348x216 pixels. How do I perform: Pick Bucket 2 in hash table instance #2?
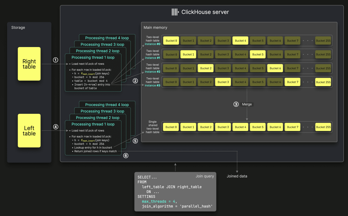[206, 68]
